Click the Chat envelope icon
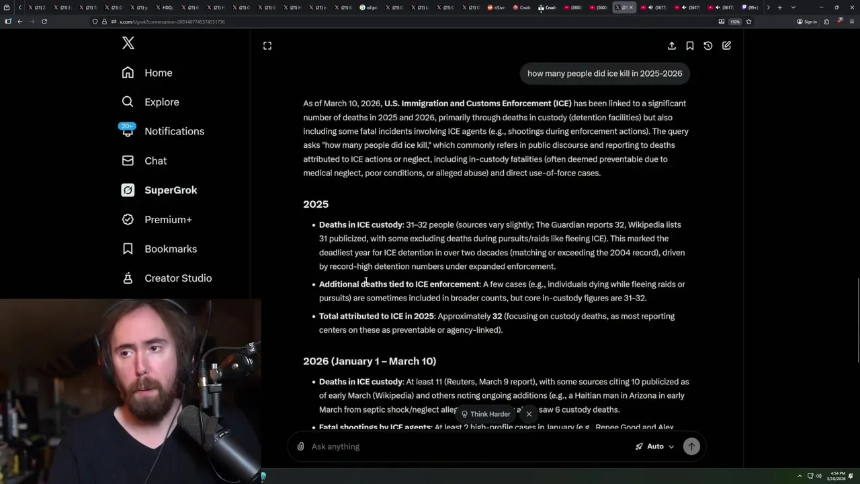Viewport: 860px width, 484px height. click(x=128, y=161)
